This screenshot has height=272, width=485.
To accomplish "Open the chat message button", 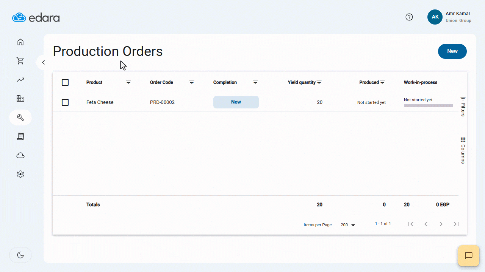I will pyautogui.click(x=469, y=256).
